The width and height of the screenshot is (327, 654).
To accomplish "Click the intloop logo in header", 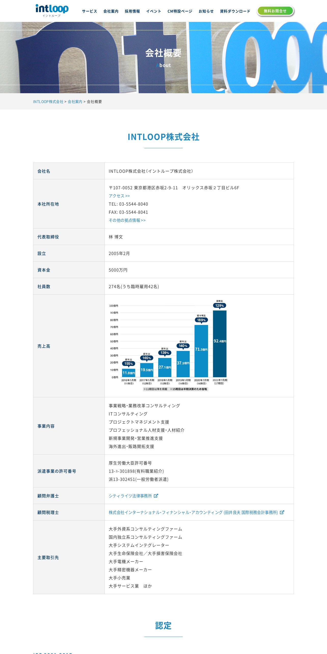I will click(x=52, y=10).
